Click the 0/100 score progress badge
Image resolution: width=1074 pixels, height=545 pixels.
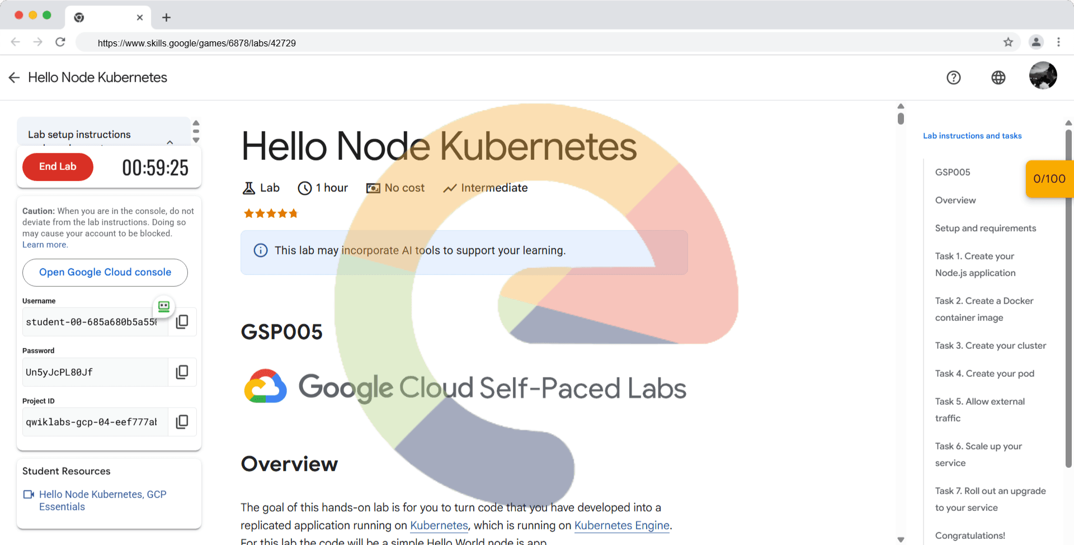[1049, 179]
